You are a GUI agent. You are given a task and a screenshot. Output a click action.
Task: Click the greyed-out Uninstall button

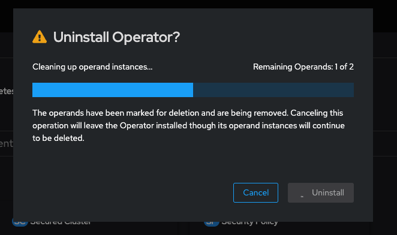click(x=321, y=192)
